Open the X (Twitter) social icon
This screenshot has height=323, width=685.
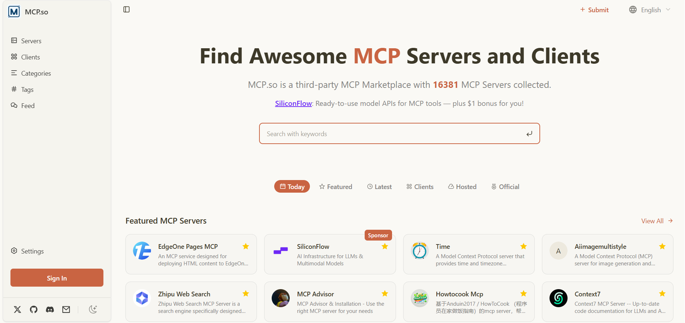pyautogui.click(x=17, y=309)
